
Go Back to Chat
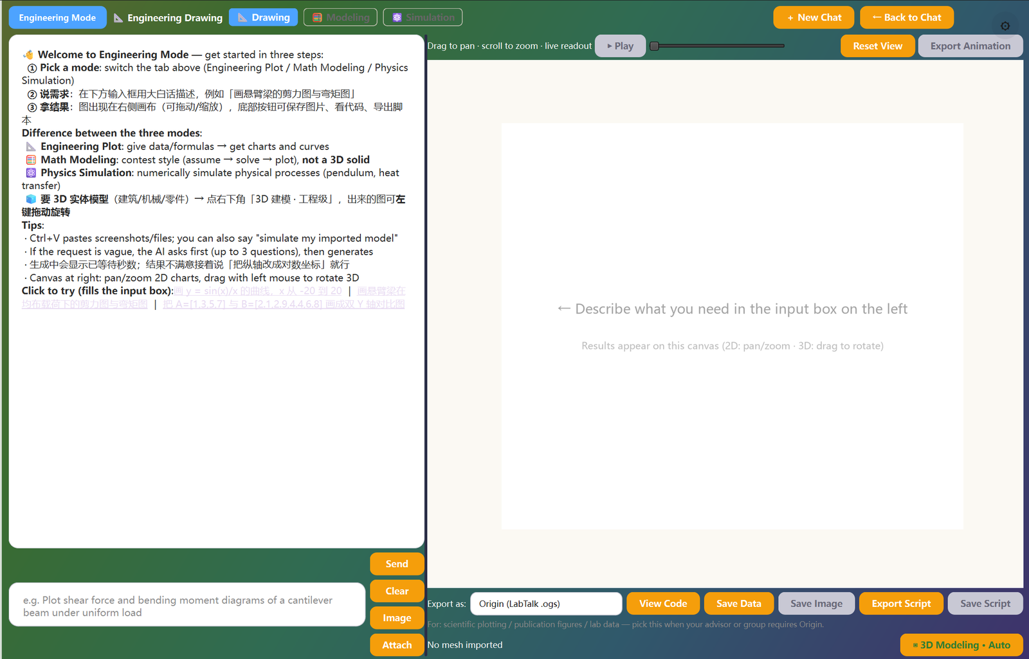[907, 17]
